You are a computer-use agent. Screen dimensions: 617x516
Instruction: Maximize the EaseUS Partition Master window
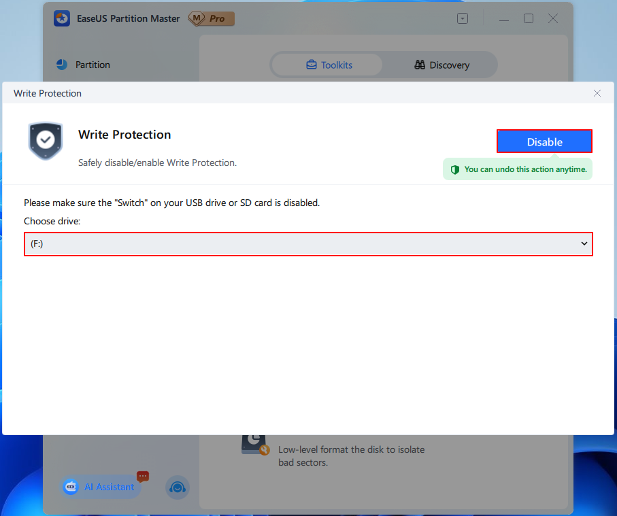529,18
